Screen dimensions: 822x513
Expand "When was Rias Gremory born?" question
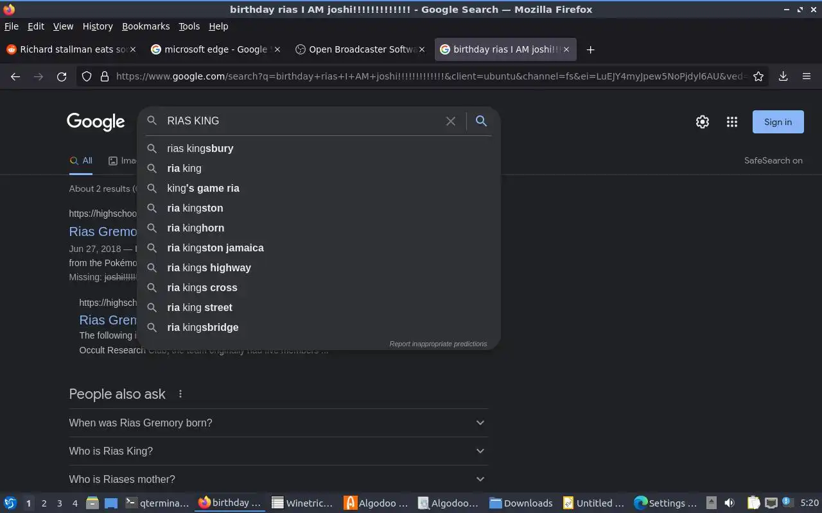278,423
